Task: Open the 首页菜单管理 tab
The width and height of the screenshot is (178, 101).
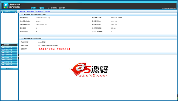Action: pos(31,11)
